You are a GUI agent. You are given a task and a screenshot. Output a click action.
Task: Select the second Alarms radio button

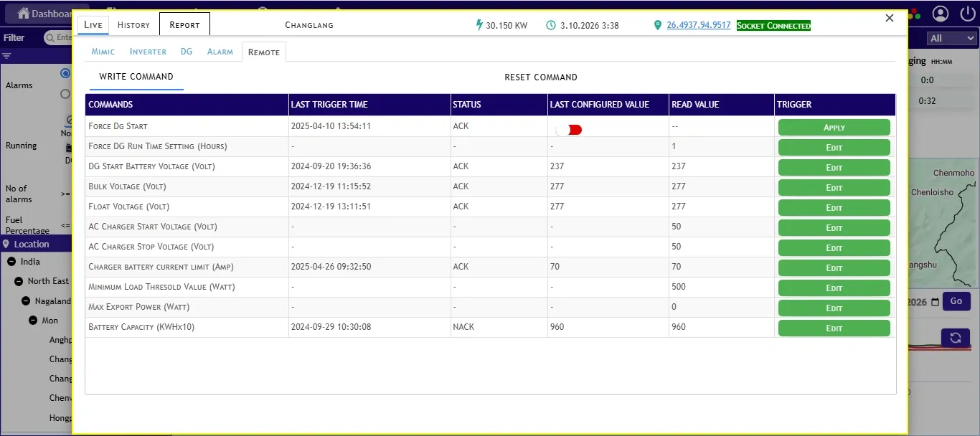[x=65, y=94]
